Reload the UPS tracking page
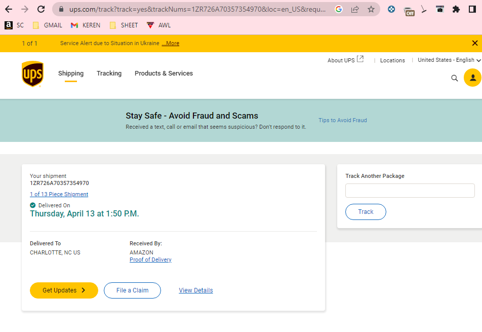Image resolution: width=482 pixels, height=332 pixels. pos(41,9)
